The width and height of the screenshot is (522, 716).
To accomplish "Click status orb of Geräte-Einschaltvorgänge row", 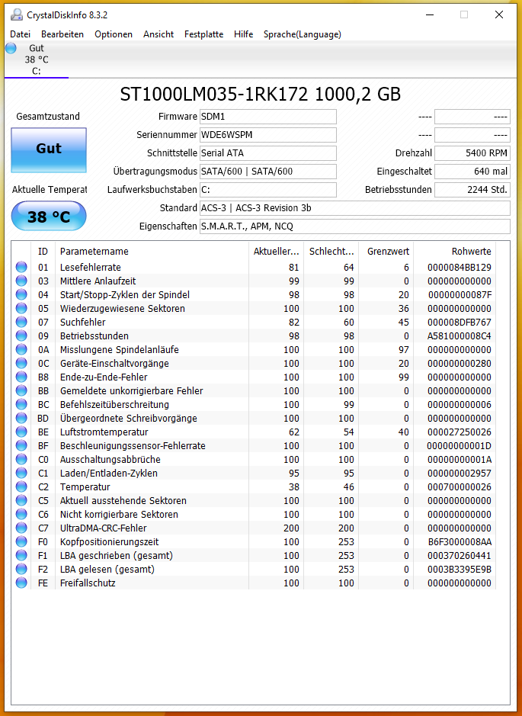I will click(21, 363).
